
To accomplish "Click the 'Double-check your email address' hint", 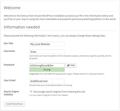I will point(51,85).
